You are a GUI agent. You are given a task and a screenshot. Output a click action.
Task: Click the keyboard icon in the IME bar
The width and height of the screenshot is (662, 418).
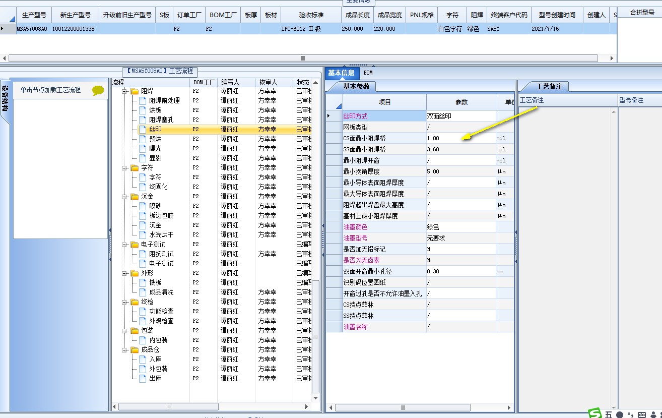click(642, 414)
